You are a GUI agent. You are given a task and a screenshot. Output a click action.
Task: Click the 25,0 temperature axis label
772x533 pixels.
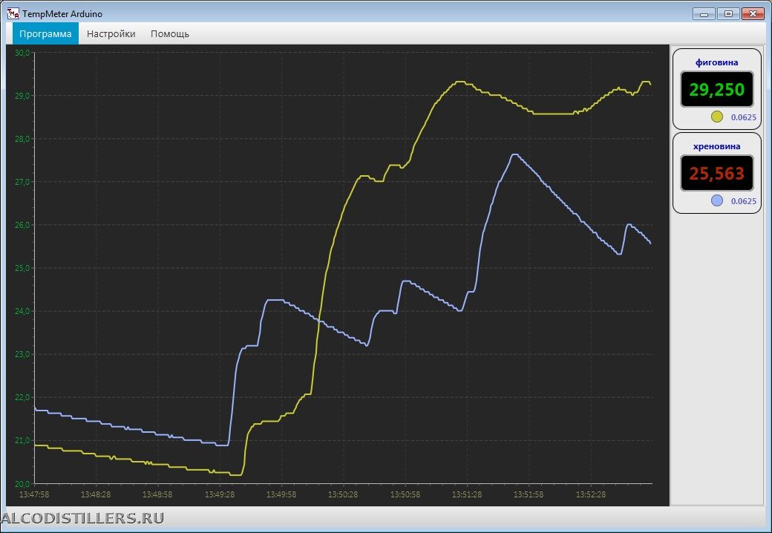(23, 268)
